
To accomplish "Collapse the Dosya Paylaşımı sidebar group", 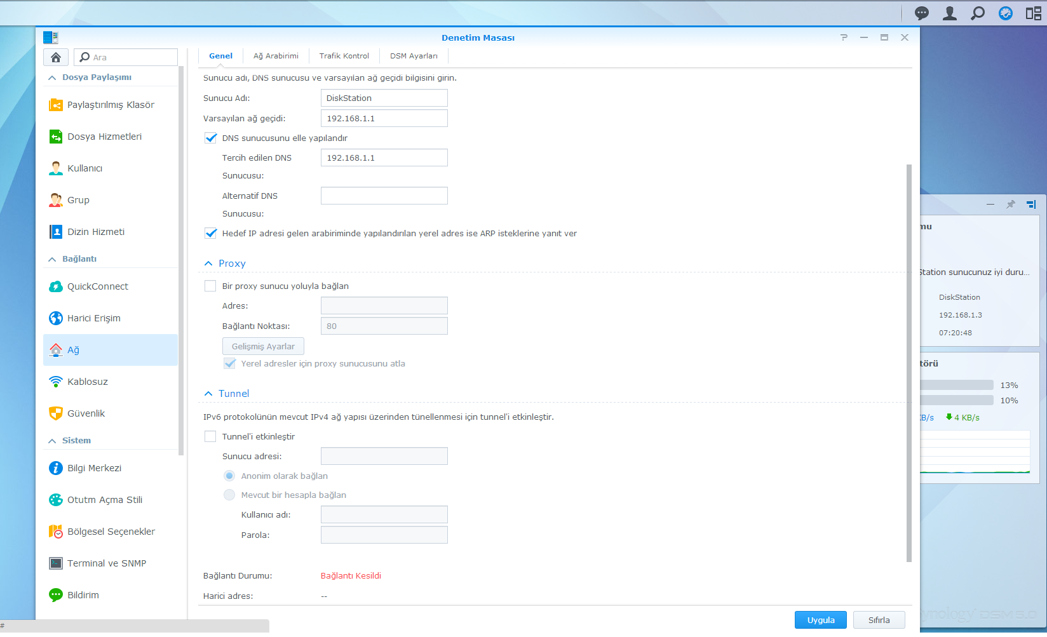I will click(52, 77).
